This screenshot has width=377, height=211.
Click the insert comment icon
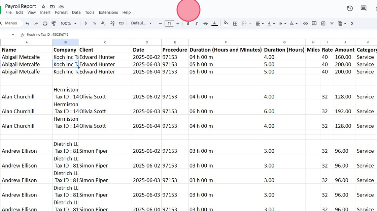pos(314,24)
